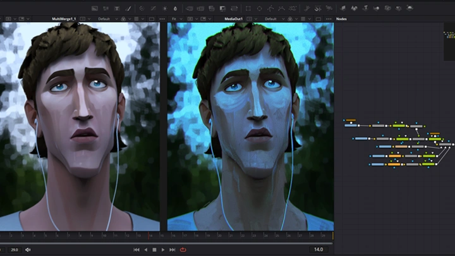
Task: Toggle loop playback mode
Action: click(x=183, y=250)
